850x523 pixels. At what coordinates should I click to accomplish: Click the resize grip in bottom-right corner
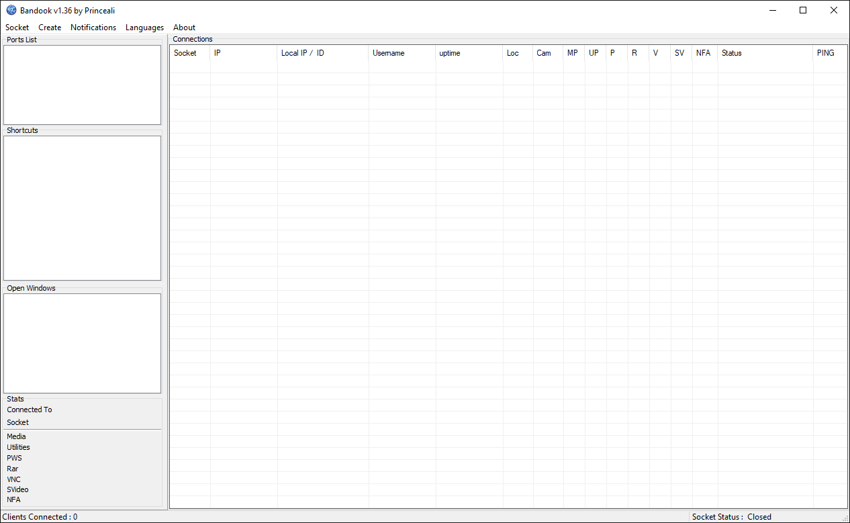click(x=845, y=518)
